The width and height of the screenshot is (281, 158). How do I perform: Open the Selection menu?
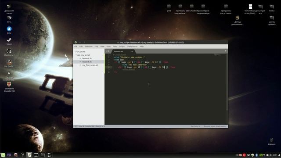click(x=89, y=47)
